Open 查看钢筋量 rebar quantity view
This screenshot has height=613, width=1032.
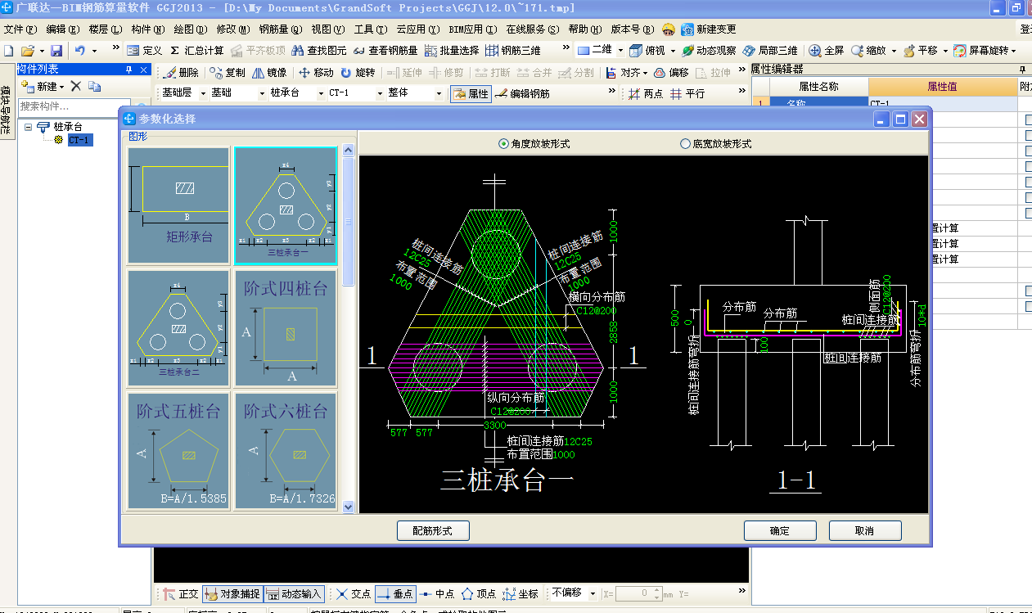(386, 51)
